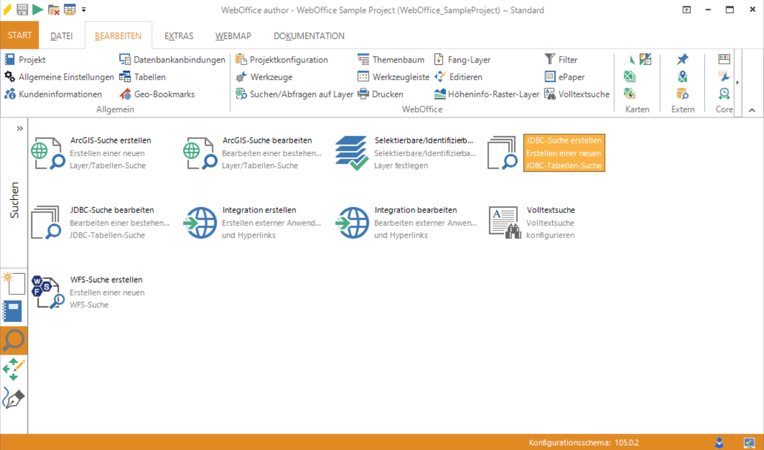
Task: Open the Selektierbare/Identifizierbare Layer festlegen tile
Action: tap(406, 153)
